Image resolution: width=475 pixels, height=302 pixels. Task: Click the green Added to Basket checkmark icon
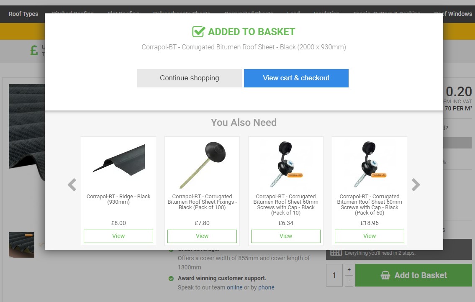click(x=198, y=31)
